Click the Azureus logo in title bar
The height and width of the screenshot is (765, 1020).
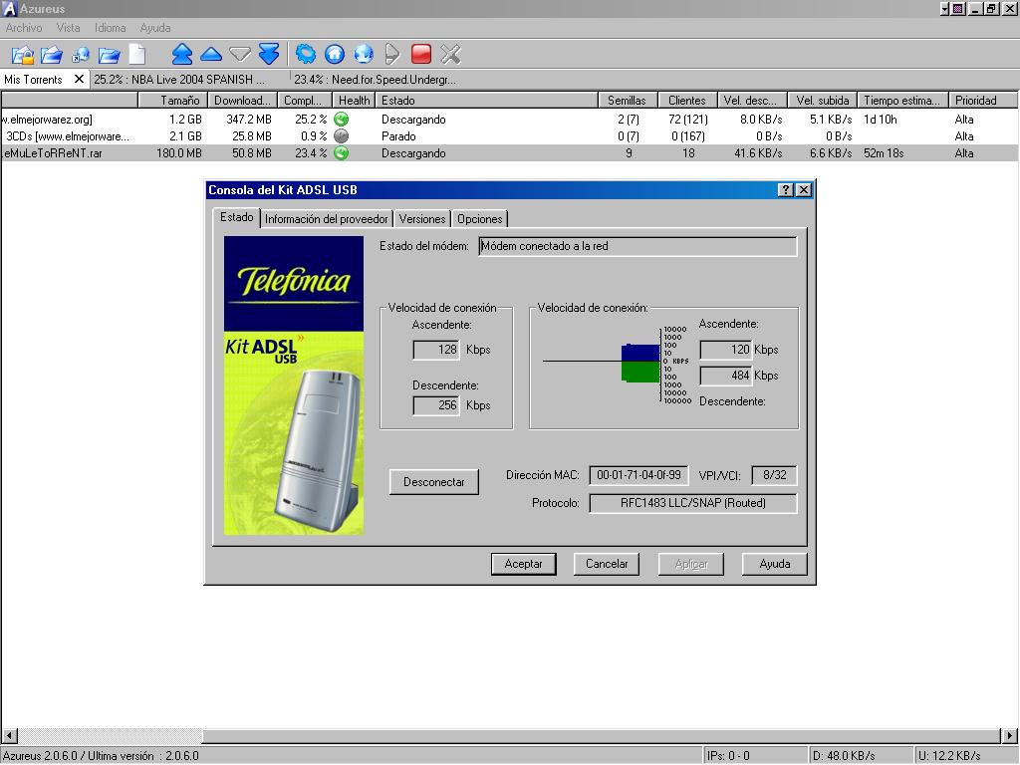point(8,8)
